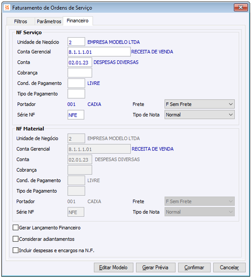Click the NF Serviço Conta field 02.01.23
Image resolution: width=251 pixels, height=278 pixels.
[79, 62]
